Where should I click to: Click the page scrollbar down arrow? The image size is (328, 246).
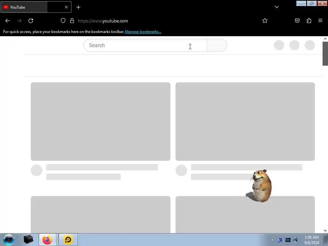pos(325,231)
